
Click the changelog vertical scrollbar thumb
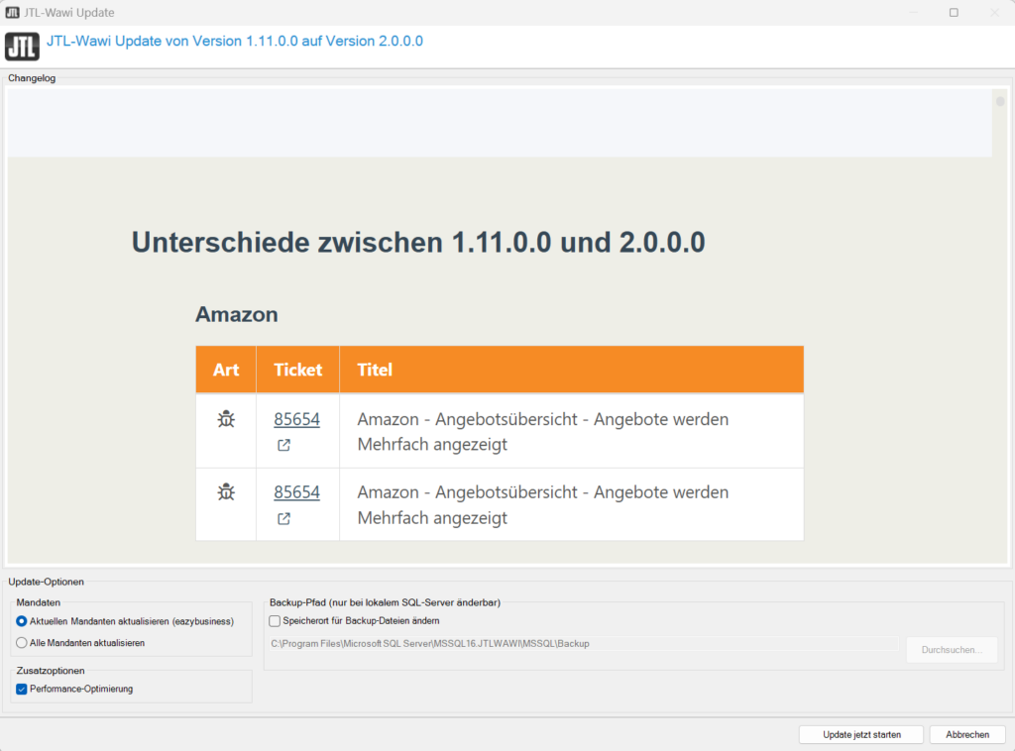[1000, 102]
